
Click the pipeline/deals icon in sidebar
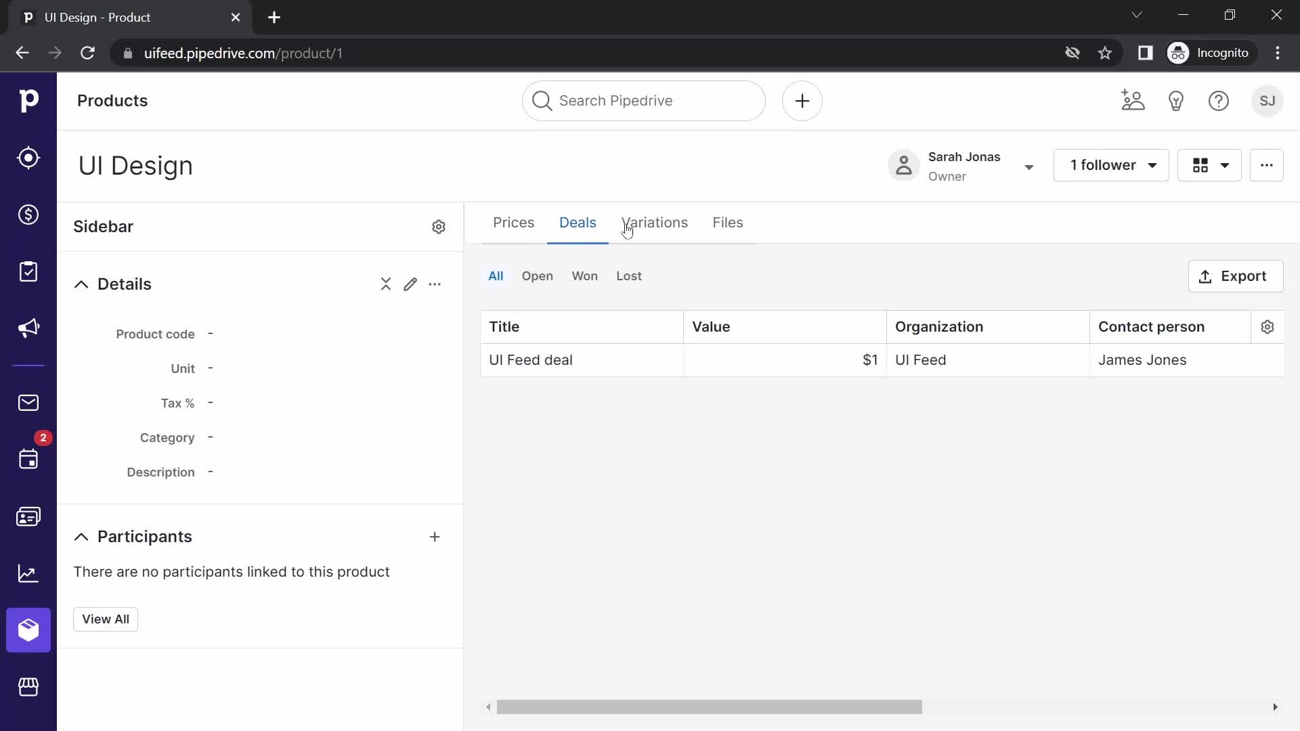point(28,215)
